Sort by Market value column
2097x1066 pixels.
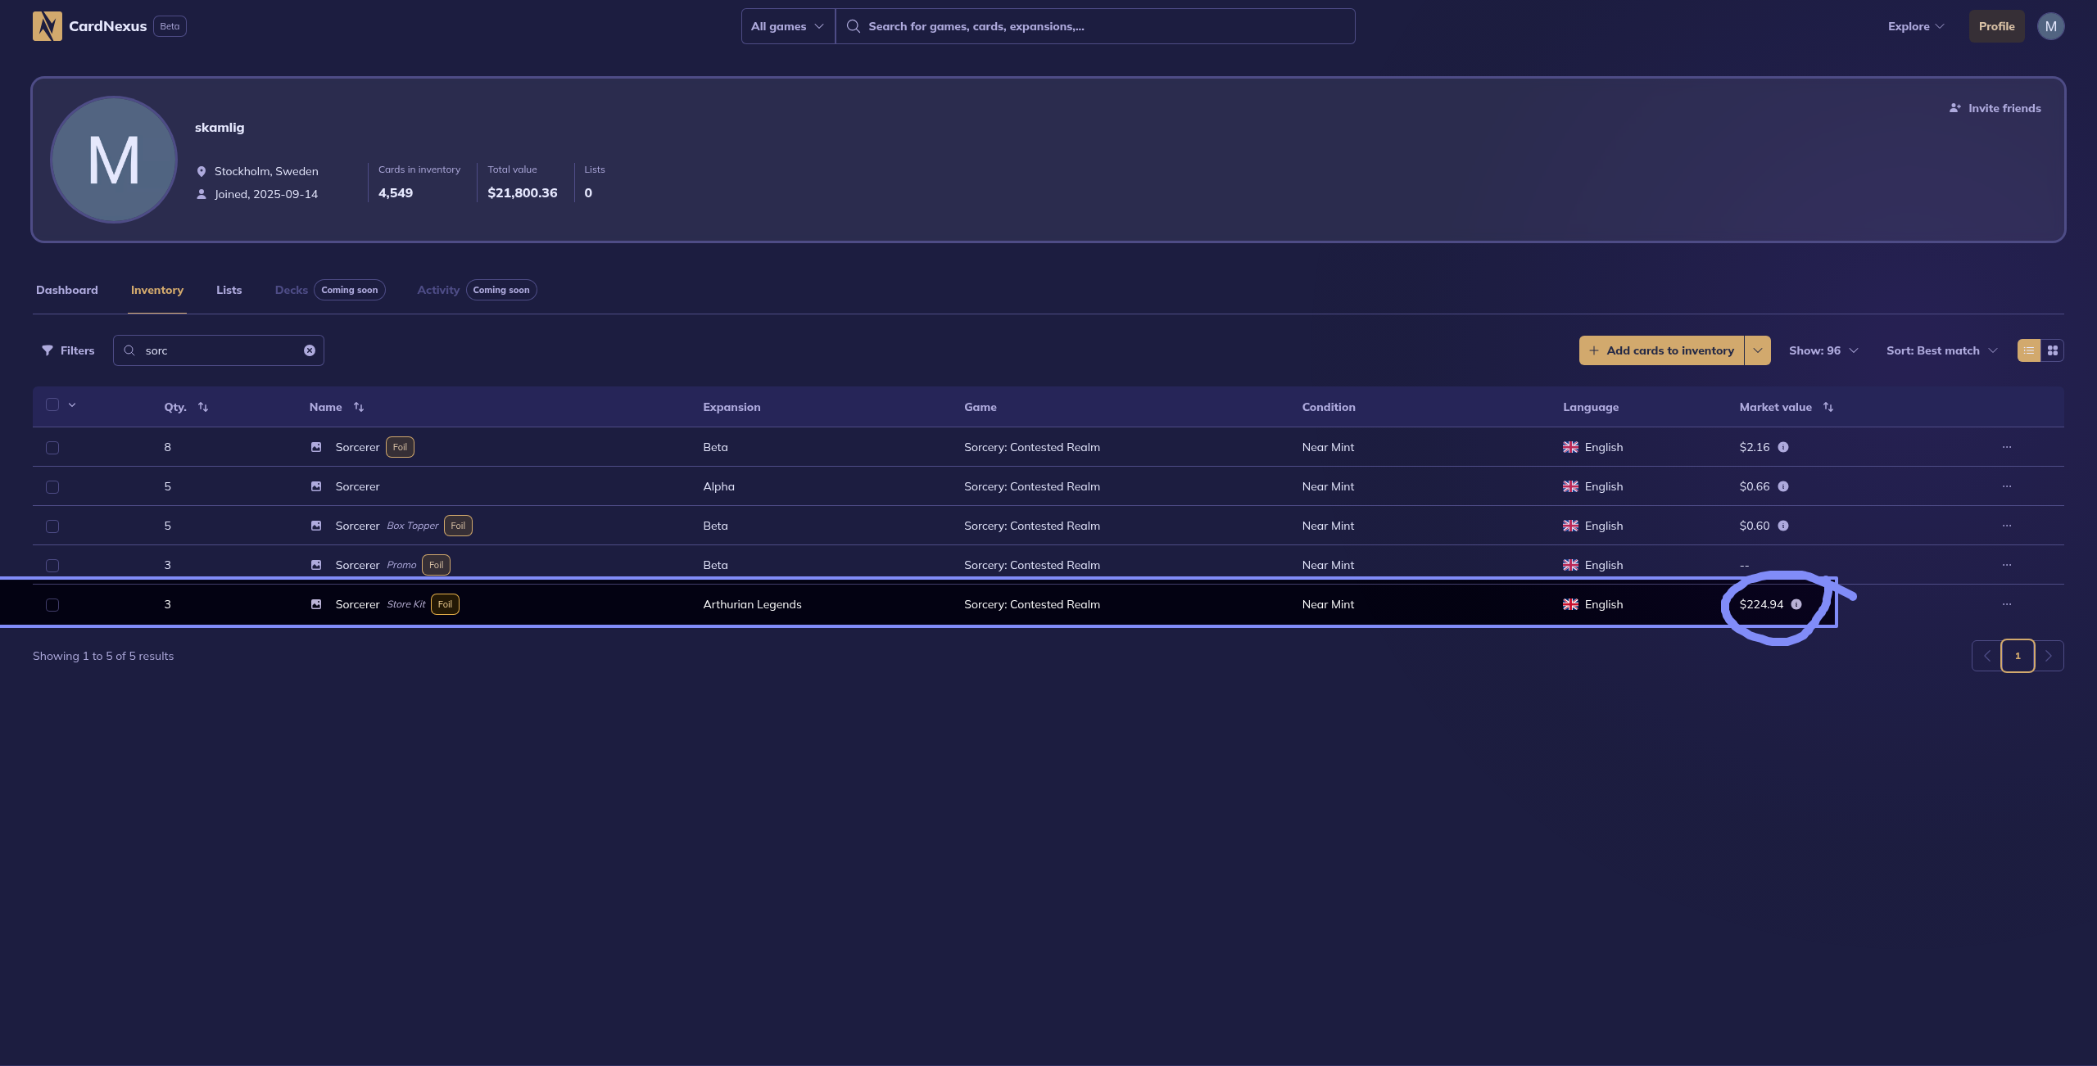[x=1828, y=407]
